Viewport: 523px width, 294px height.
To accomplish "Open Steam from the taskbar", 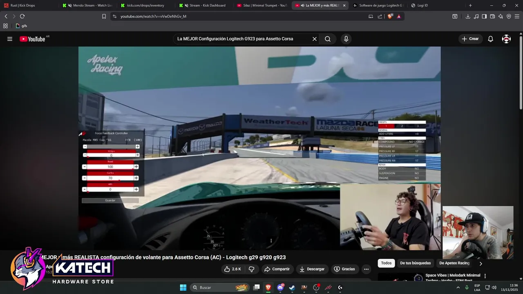I will tap(292, 287).
